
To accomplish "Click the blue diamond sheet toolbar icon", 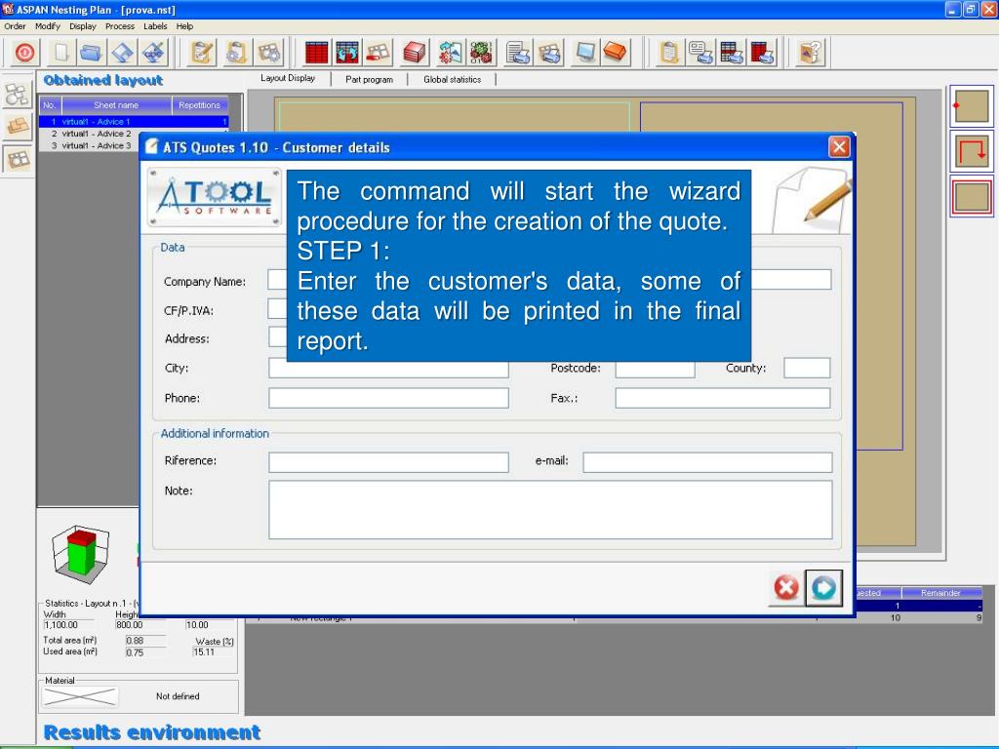I will (122, 53).
